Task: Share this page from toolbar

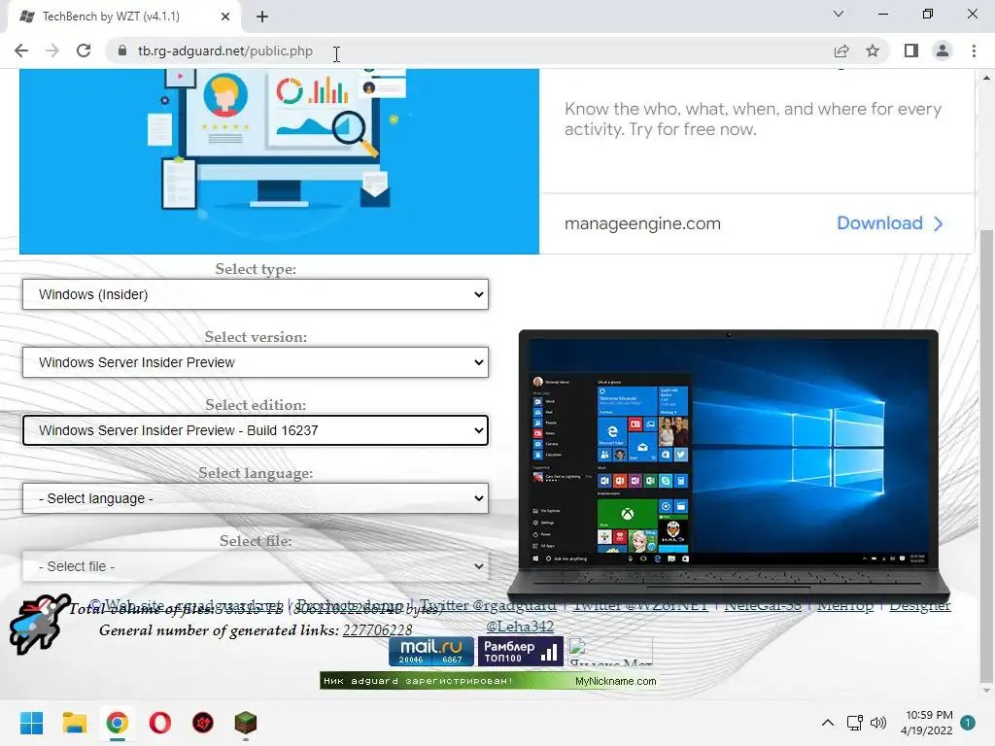Action: pyautogui.click(x=841, y=51)
